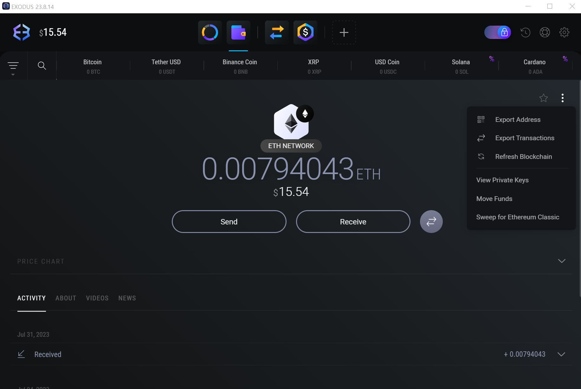This screenshot has width=581, height=389.
Task: Click the Send button
Action: point(229,222)
